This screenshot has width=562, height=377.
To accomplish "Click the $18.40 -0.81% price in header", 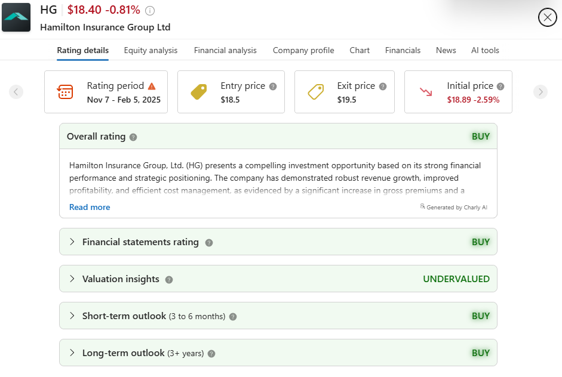I will coord(103,10).
